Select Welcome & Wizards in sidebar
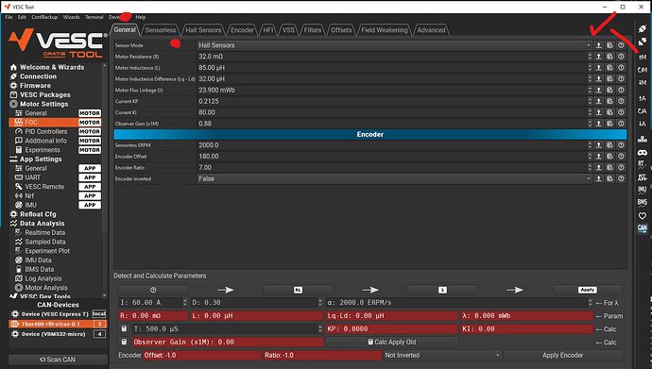 [52, 67]
